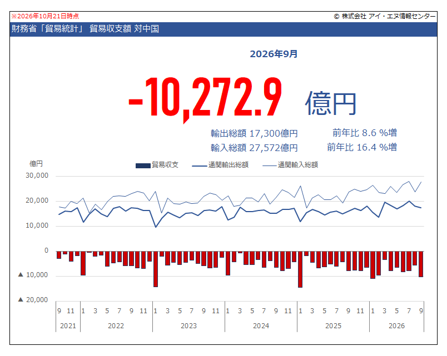This screenshot has height=356, width=447.
Task: Click the y-axis label ▲ 10,000
Action: [x=33, y=275]
